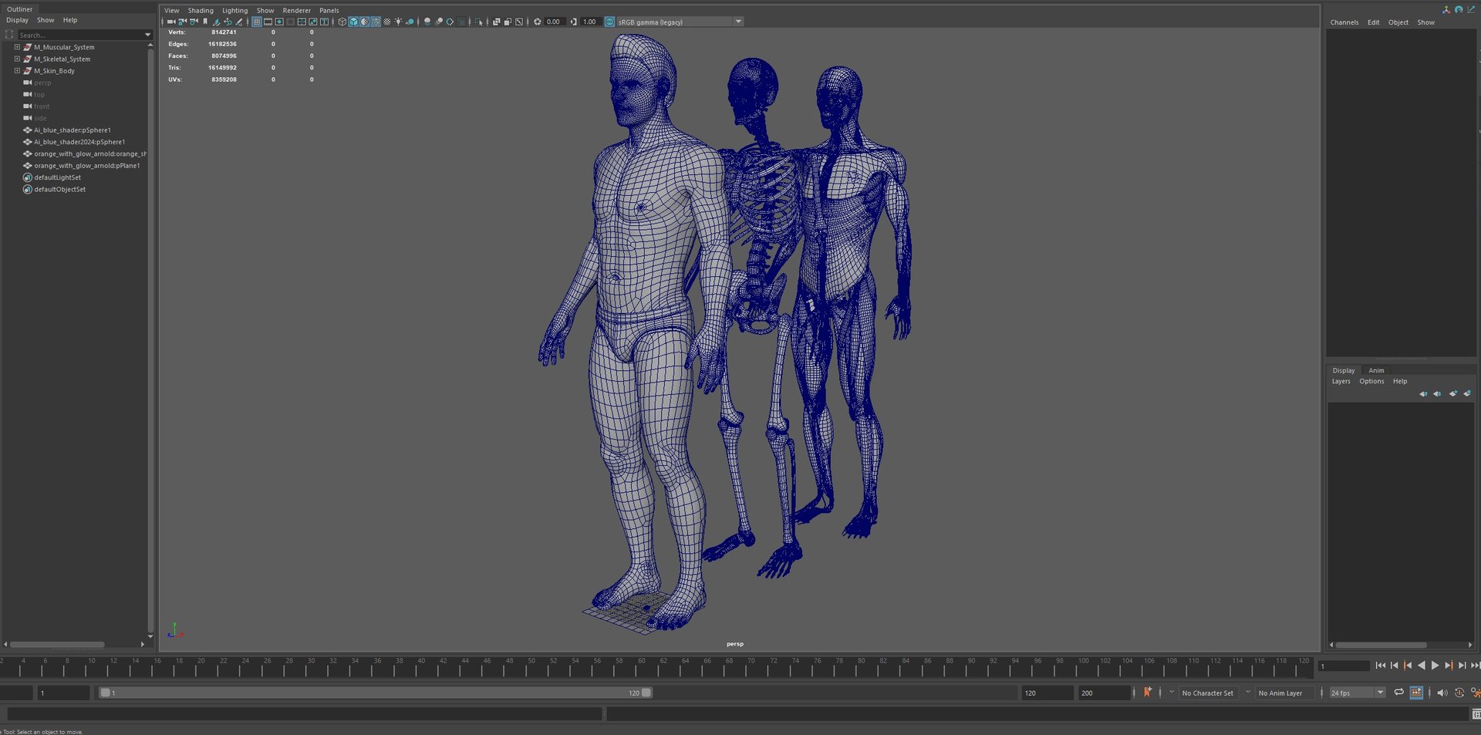Toggle the Textured checker icon
Viewport: 1481px width, 735px height.
[x=387, y=22]
